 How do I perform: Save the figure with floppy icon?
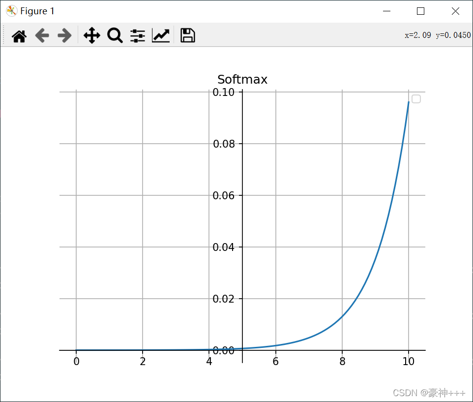coord(188,35)
